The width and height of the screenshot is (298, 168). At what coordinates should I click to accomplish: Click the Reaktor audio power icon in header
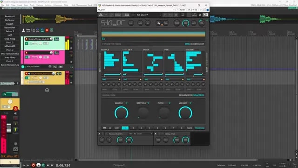pyautogui.click(x=200, y=15)
